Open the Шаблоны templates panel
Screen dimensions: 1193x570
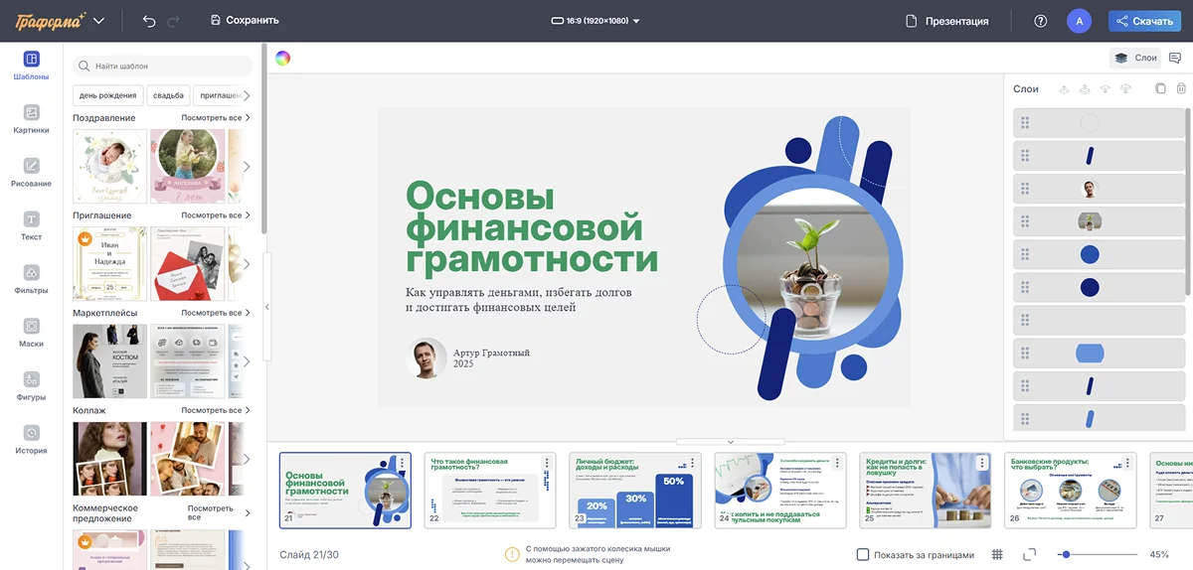31,66
